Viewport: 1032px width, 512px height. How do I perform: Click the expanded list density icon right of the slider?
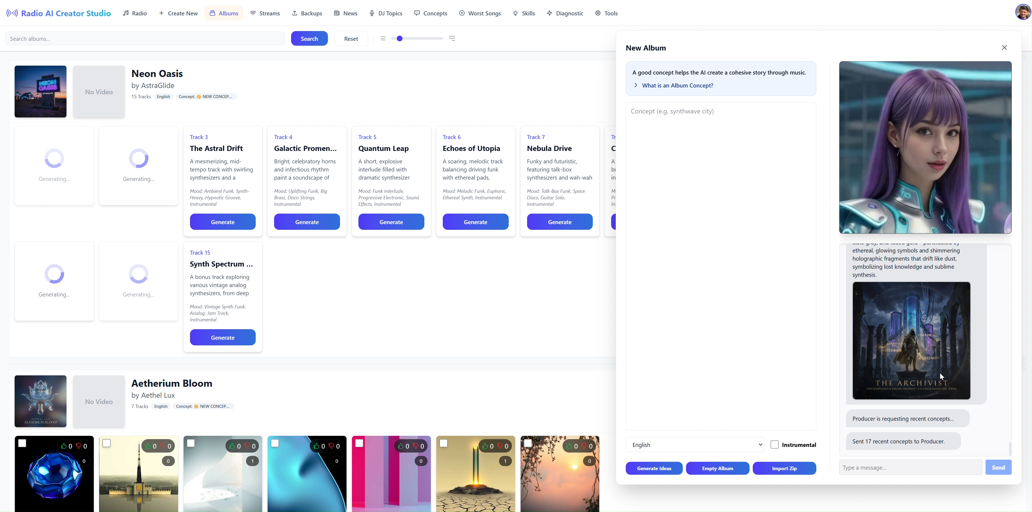pos(452,38)
